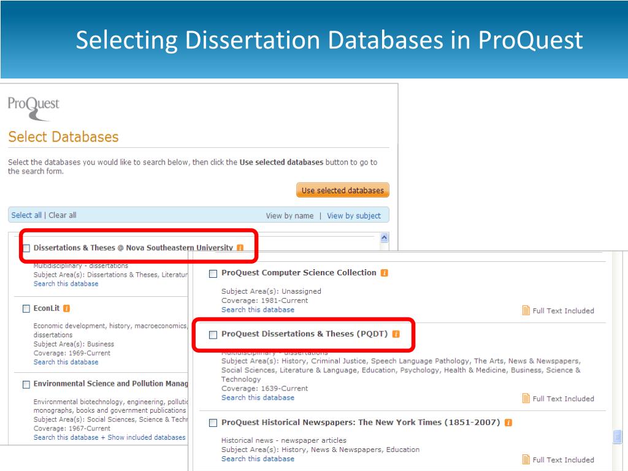The image size is (628, 471).
Task: Click Full Text icon for Computer Science Collection
Action: [526, 310]
